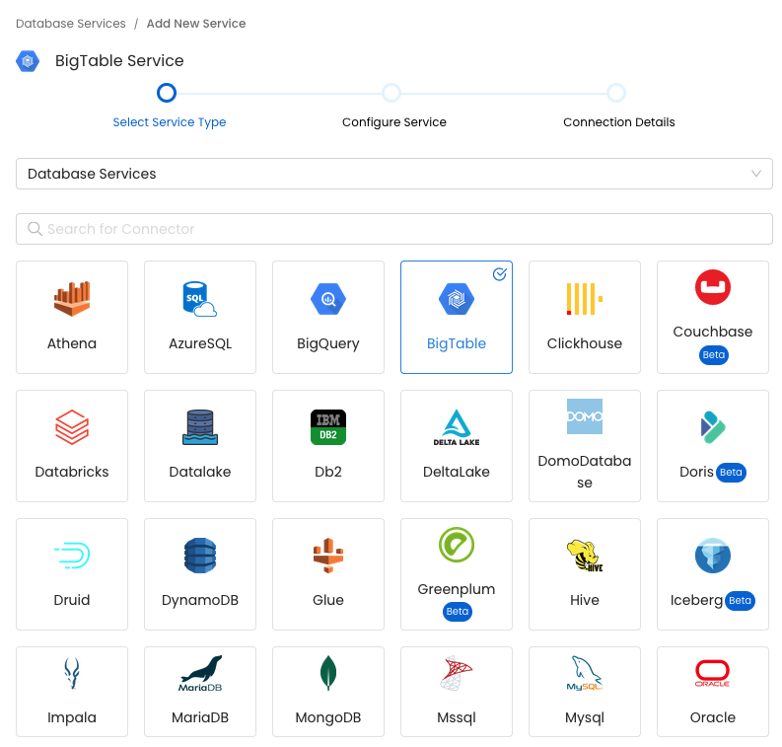Select the Couchbase Beta connector card
Viewport: 782px width, 747px height.
click(712, 317)
